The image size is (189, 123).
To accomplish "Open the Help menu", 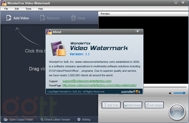I will tap(41, 9).
